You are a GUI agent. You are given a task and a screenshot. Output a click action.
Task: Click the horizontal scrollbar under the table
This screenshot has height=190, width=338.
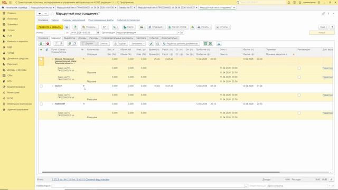[x=161, y=173]
